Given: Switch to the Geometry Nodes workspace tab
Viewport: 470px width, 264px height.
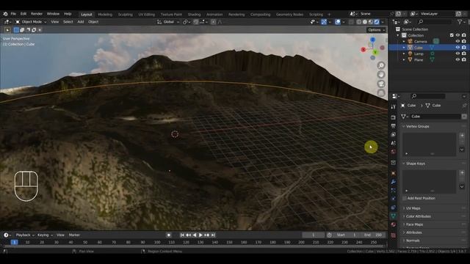Looking at the screenshot, I should 289,15.
